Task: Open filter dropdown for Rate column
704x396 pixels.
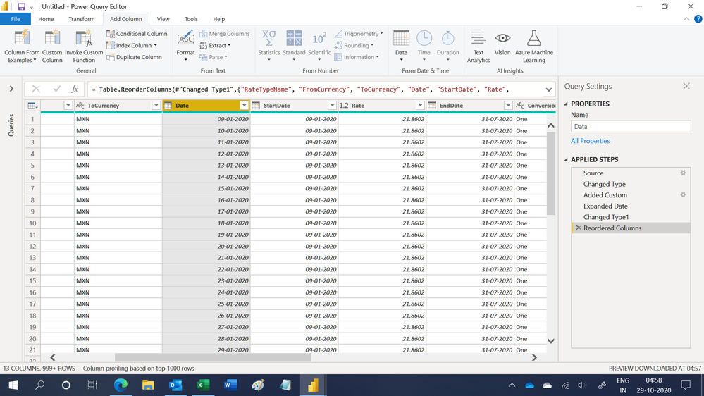Action: tap(420, 106)
